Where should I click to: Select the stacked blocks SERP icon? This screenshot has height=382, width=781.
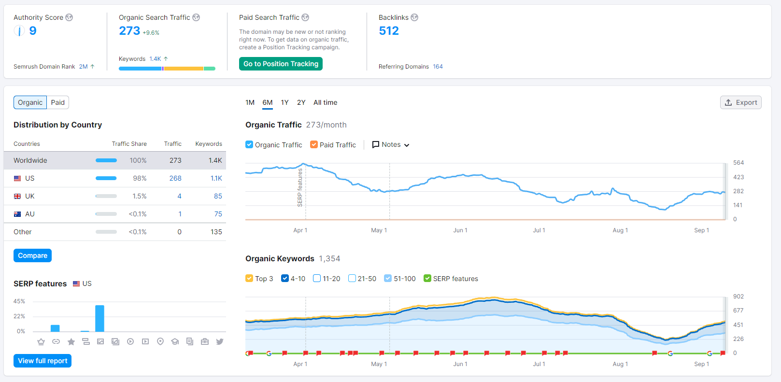[86, 341]
